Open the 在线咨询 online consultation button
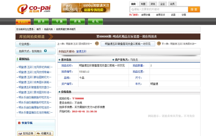Screen dimensions: 216x136 26,133
